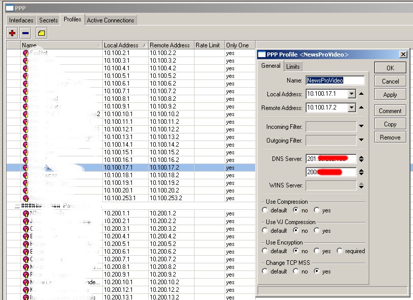Open the Remote Address dropdown list
This screenshot has width=413, height=300.
point(351,108)
